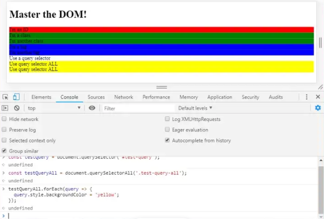
Task: Select the Sources tab
Action: pos(96,97)
